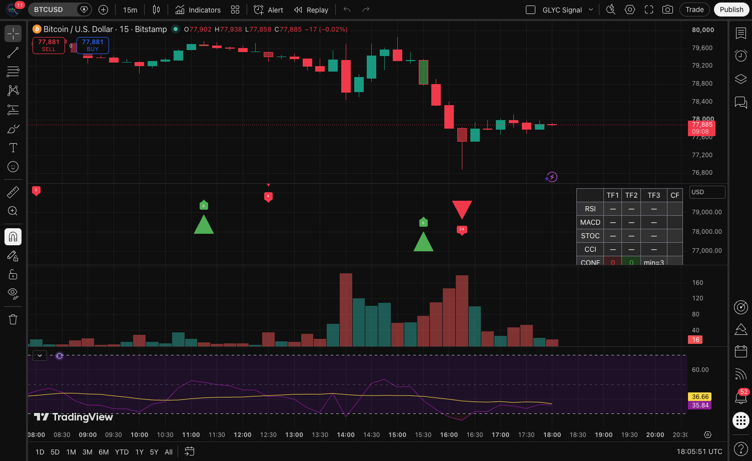The height and width of the screenshot is (461, 752).
Task: Open the calendar panel on right sidebar
Action: [741, 351]
